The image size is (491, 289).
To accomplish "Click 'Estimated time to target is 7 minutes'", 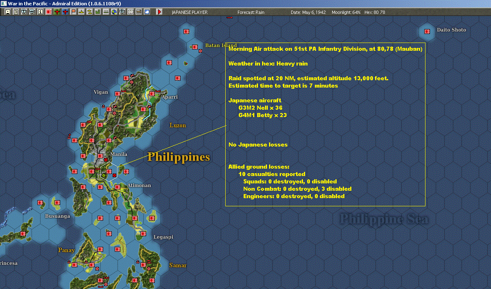I will [283, 86].
